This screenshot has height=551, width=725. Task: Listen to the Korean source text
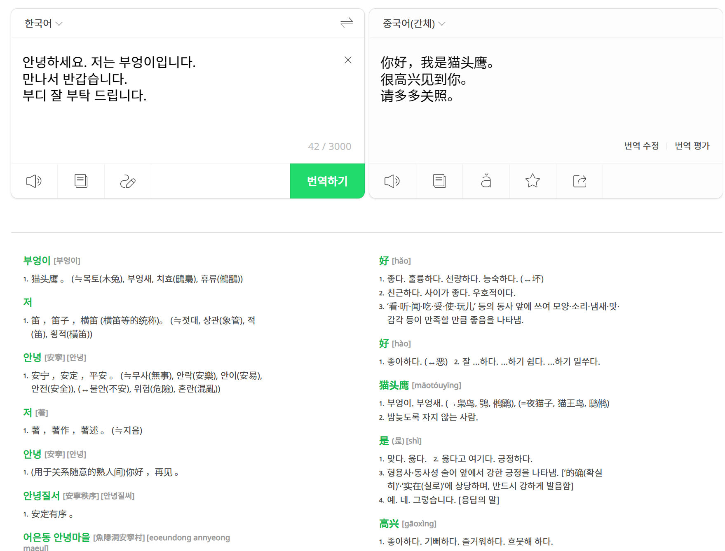click(34, 181)
